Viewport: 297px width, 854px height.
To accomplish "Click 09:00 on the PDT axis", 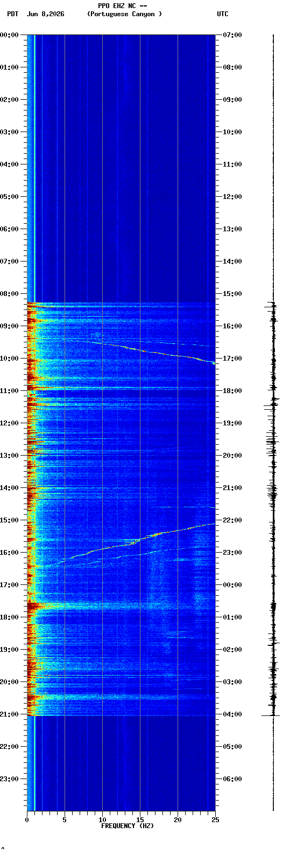I will (9, 326).
